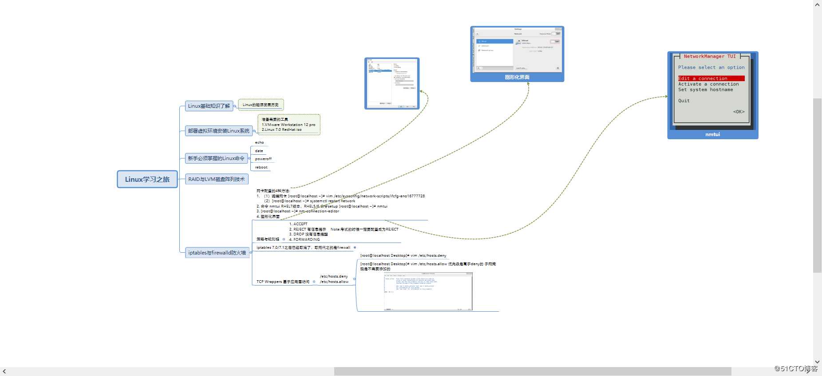Screen dimensions: 822x376
Task: Click the systemctl restart network line
Action: (x=310, y=201)
